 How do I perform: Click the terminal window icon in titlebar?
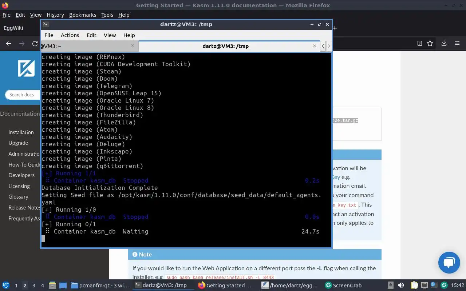click(46, 24)
